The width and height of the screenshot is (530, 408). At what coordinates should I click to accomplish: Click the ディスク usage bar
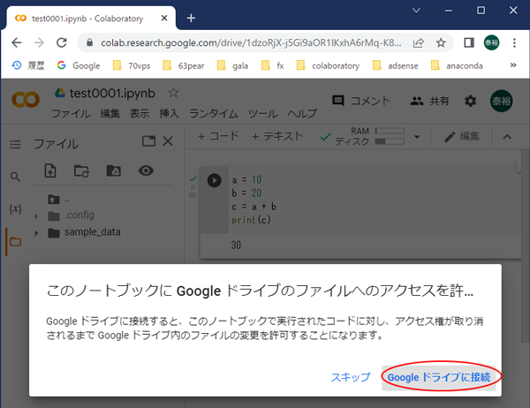[390, 141]
